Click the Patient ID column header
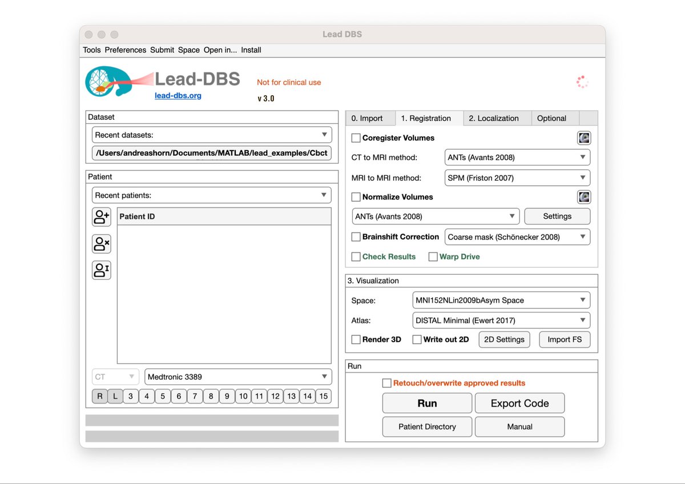685x484 pixels. point(224,217)
